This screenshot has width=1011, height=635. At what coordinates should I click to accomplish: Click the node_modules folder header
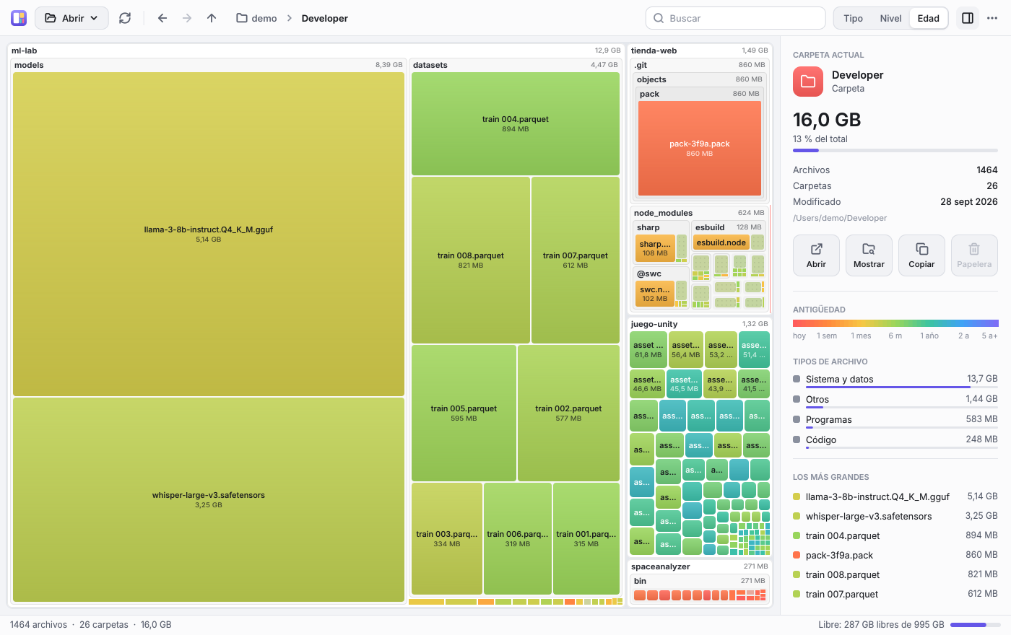coord(699,213)
